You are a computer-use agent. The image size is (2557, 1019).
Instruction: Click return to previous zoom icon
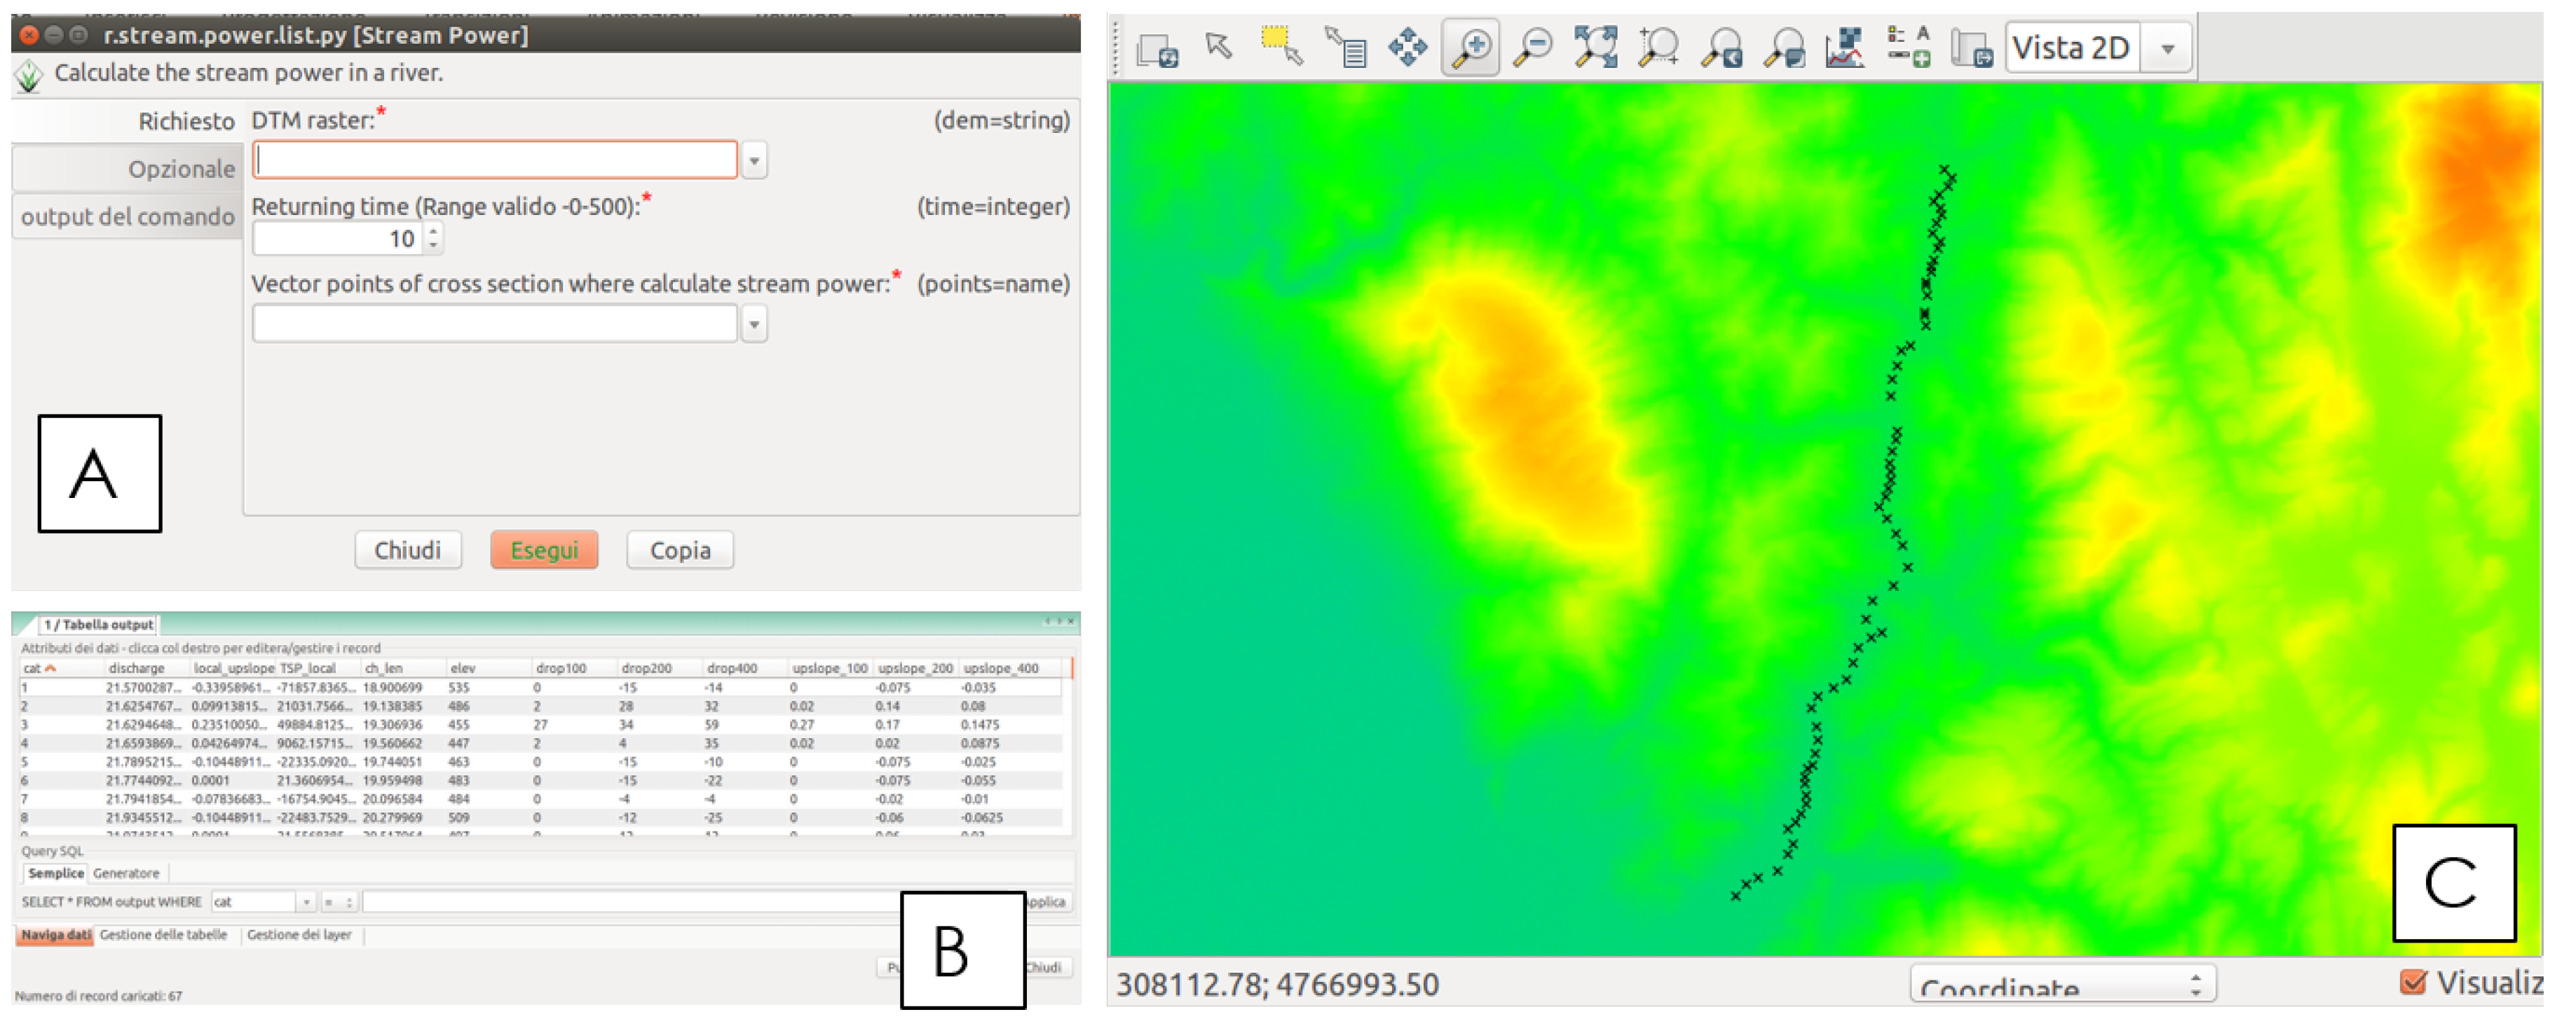[1721, 47]
